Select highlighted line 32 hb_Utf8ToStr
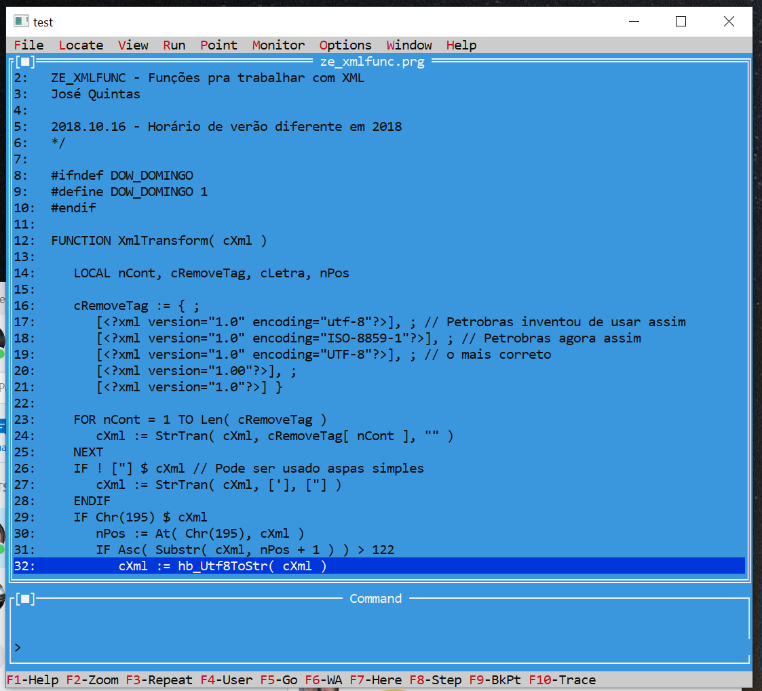The height and width of the screenshot is (691, 762). point(223,566)
